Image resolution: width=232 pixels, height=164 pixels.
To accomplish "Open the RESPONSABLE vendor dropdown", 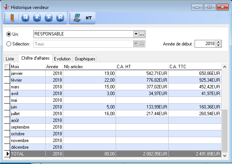I will click(x=136, y=34).
